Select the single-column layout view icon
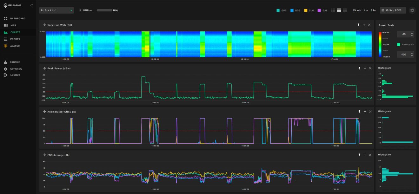 (x=339, y=10)
